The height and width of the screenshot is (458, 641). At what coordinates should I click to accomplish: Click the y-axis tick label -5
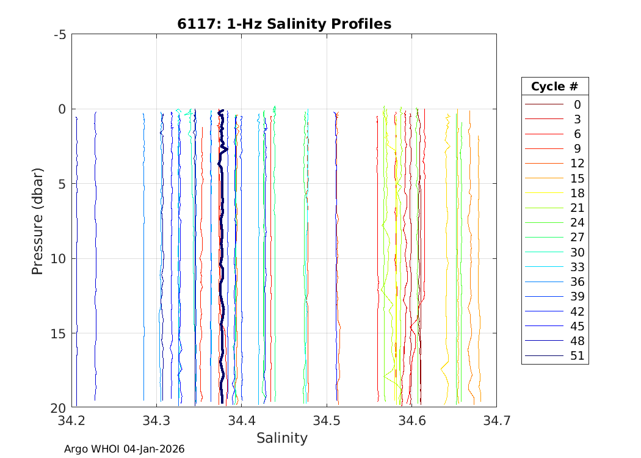(60, 35)
